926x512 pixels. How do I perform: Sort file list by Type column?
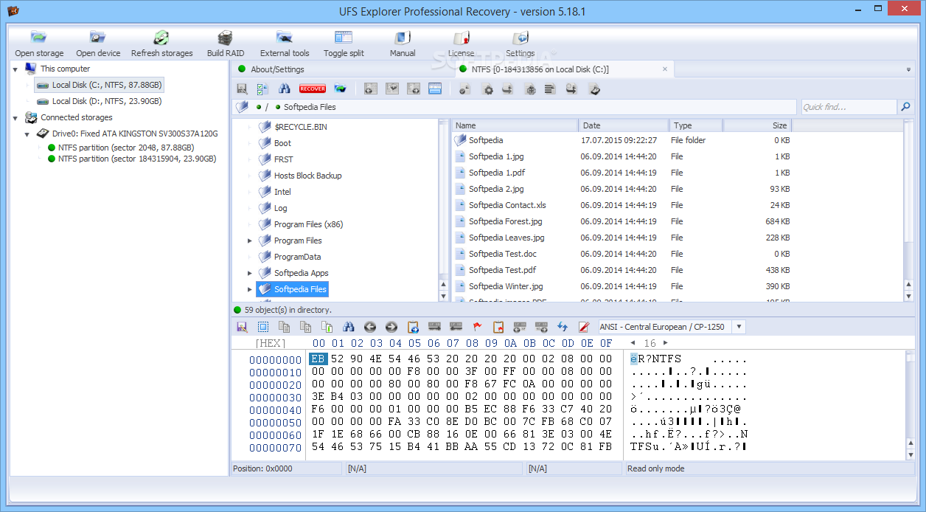pyautogui.click(x=696, y=125)
